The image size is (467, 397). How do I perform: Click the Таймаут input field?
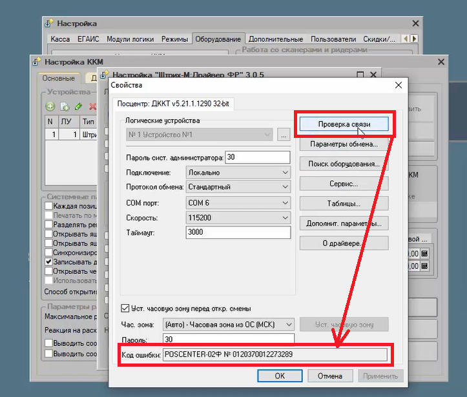(238, 232)
